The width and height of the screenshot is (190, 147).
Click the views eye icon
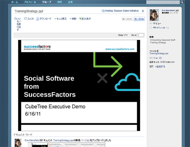point(151,23)
